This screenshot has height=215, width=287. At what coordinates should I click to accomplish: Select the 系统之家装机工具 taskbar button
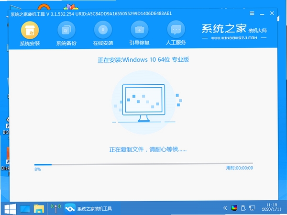tap(88, 209)
